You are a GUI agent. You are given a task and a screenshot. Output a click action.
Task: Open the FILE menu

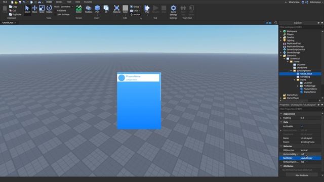pos(5,2)
